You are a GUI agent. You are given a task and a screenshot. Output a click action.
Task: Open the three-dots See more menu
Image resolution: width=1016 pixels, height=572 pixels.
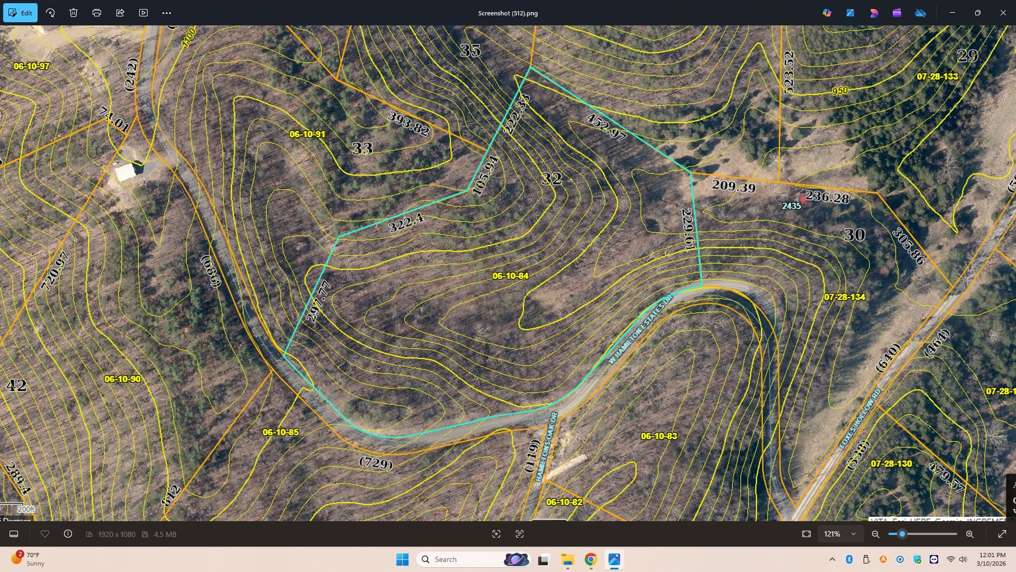pos(167,13)
